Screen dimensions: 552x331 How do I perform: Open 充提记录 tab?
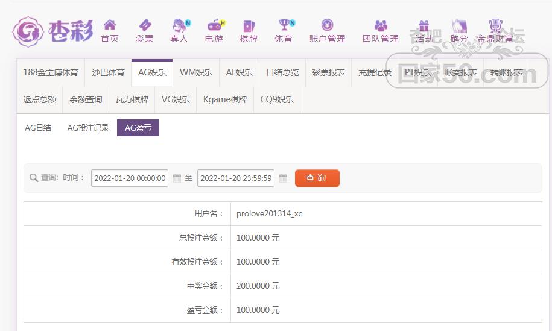coord(375,72)
